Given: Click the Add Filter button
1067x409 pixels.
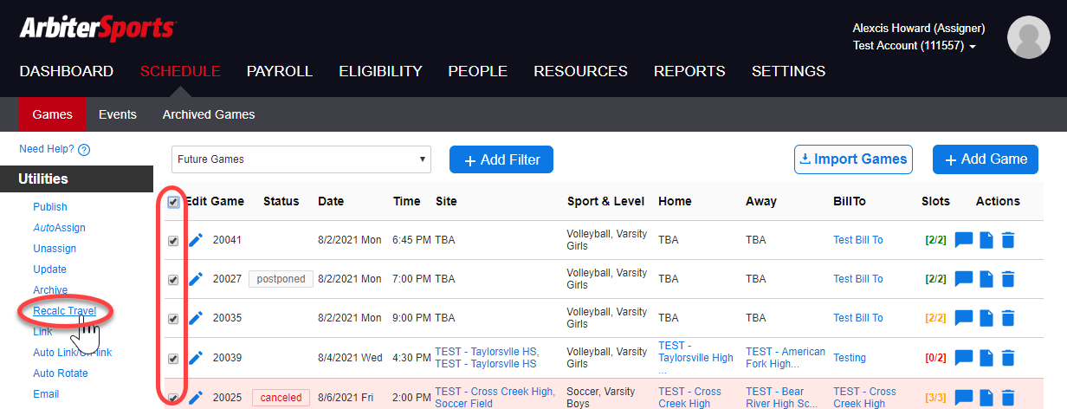Looking at the screenshot, I should 501,159.
